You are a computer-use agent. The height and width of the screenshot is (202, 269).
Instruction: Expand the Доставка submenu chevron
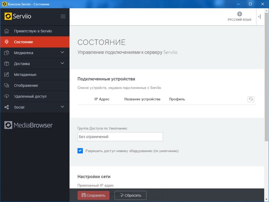(x=63, y=64)
